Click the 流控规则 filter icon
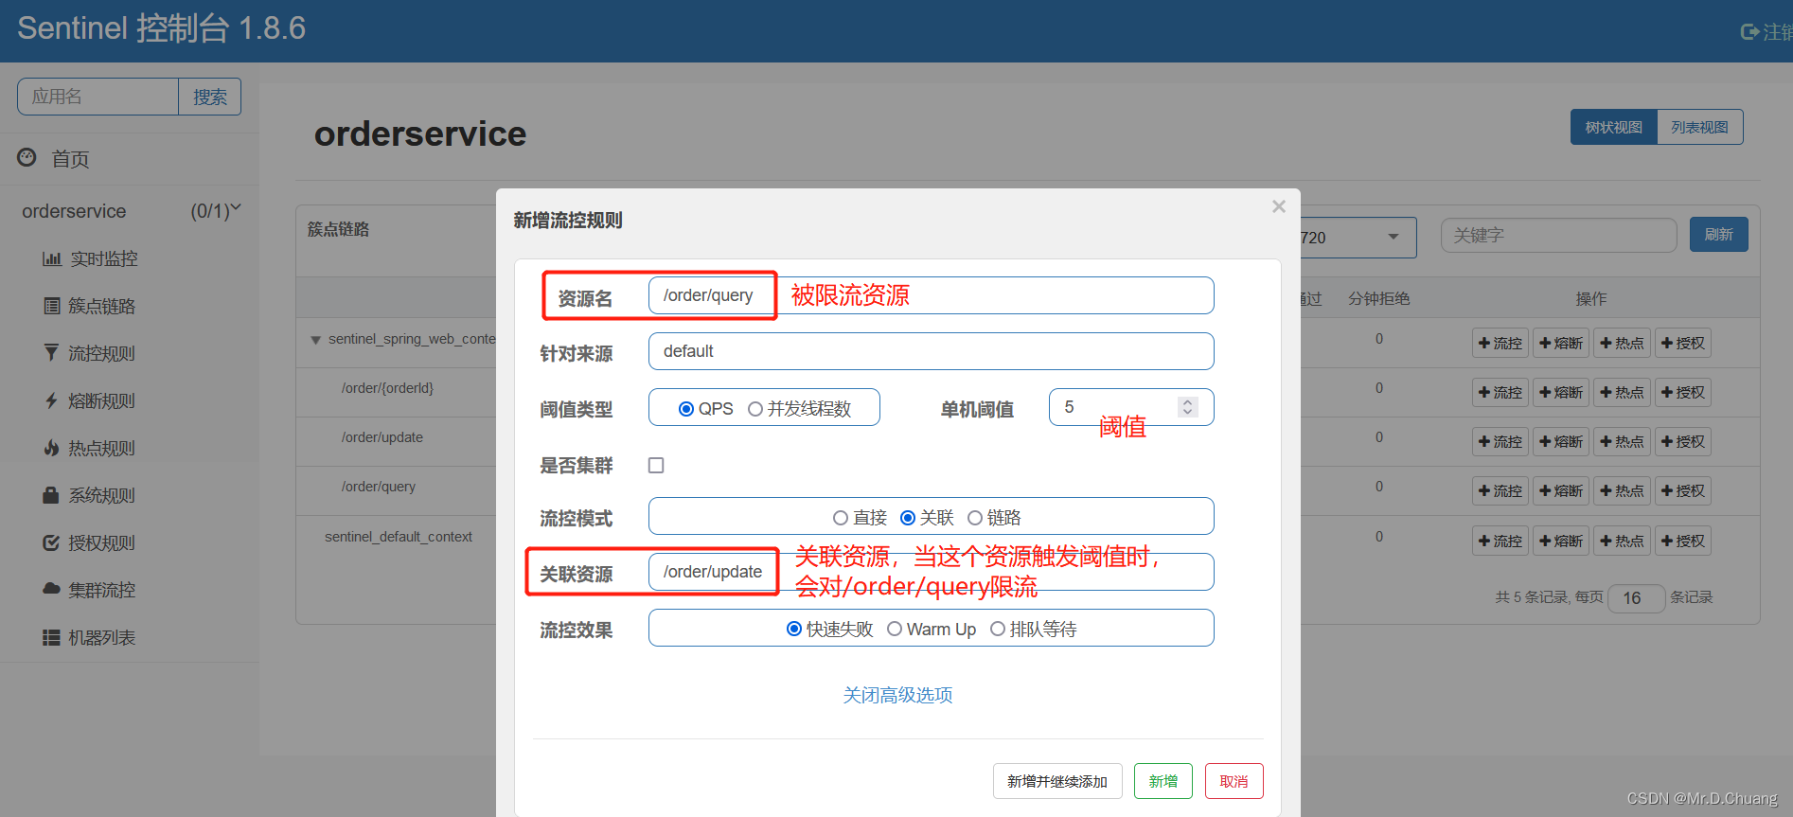 pyautogui.click(x=51, y=353)
